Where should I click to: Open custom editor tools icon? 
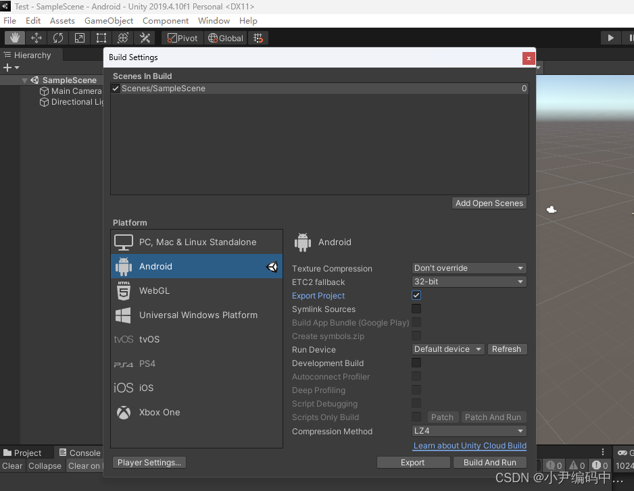145,38
